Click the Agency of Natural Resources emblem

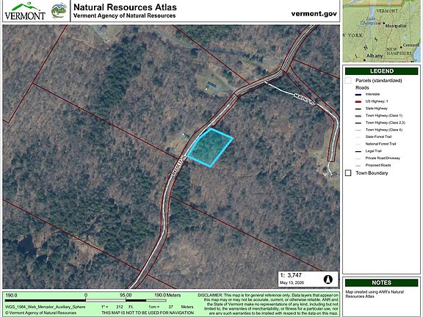coord(59,11)
